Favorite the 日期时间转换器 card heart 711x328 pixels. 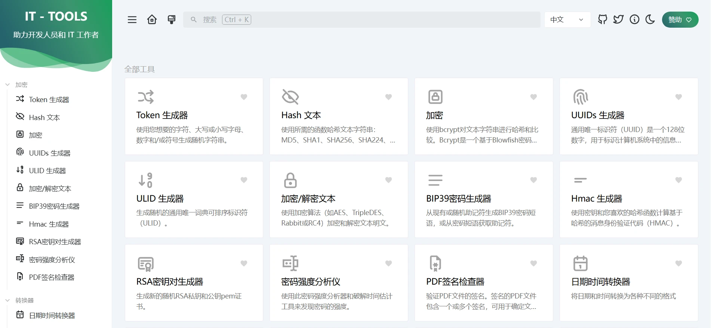click(678, 263)
